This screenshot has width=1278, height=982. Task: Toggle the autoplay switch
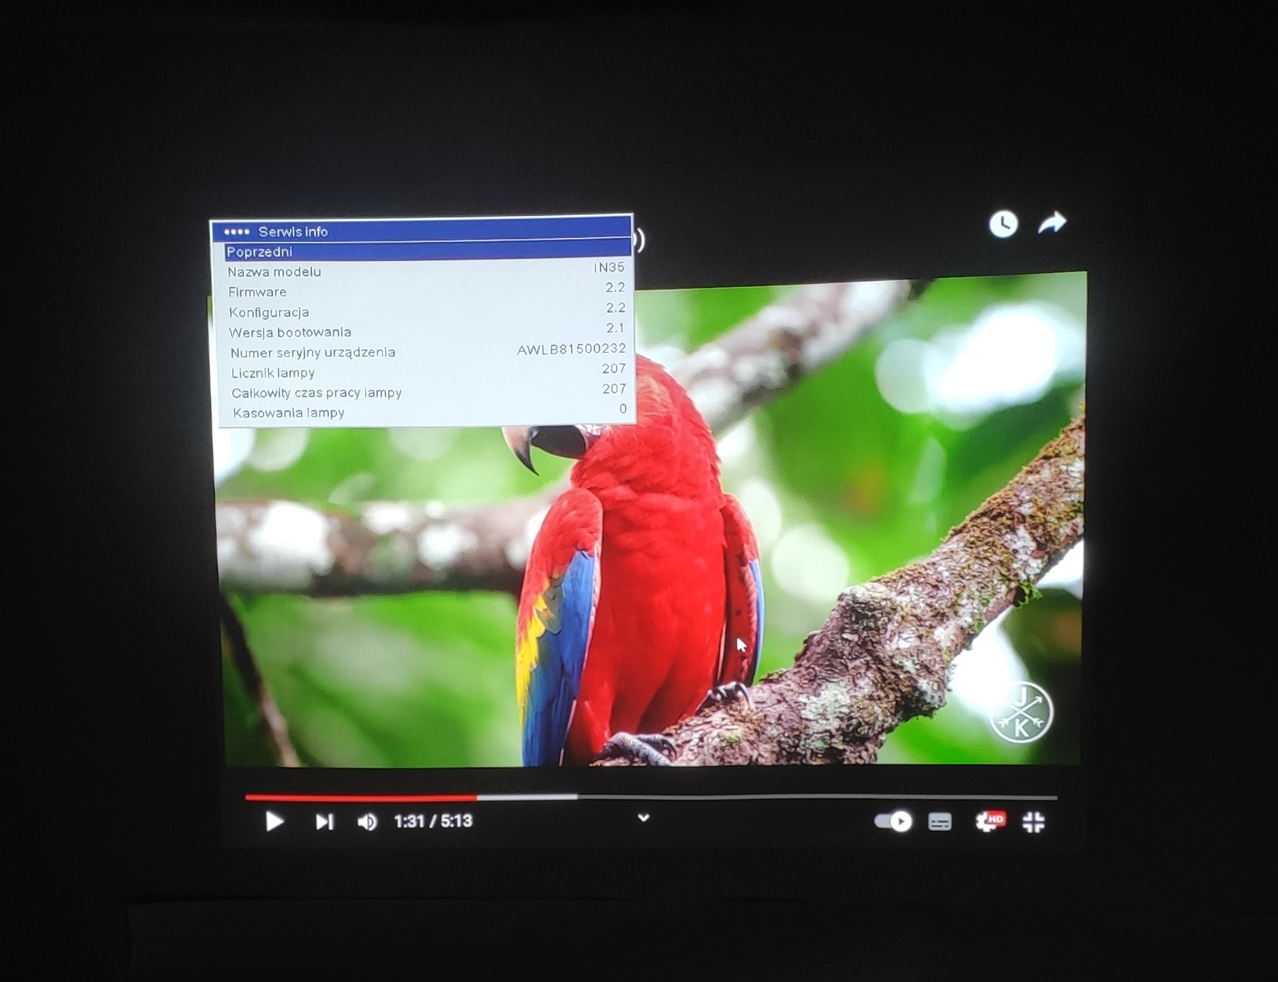click(893, 821)
